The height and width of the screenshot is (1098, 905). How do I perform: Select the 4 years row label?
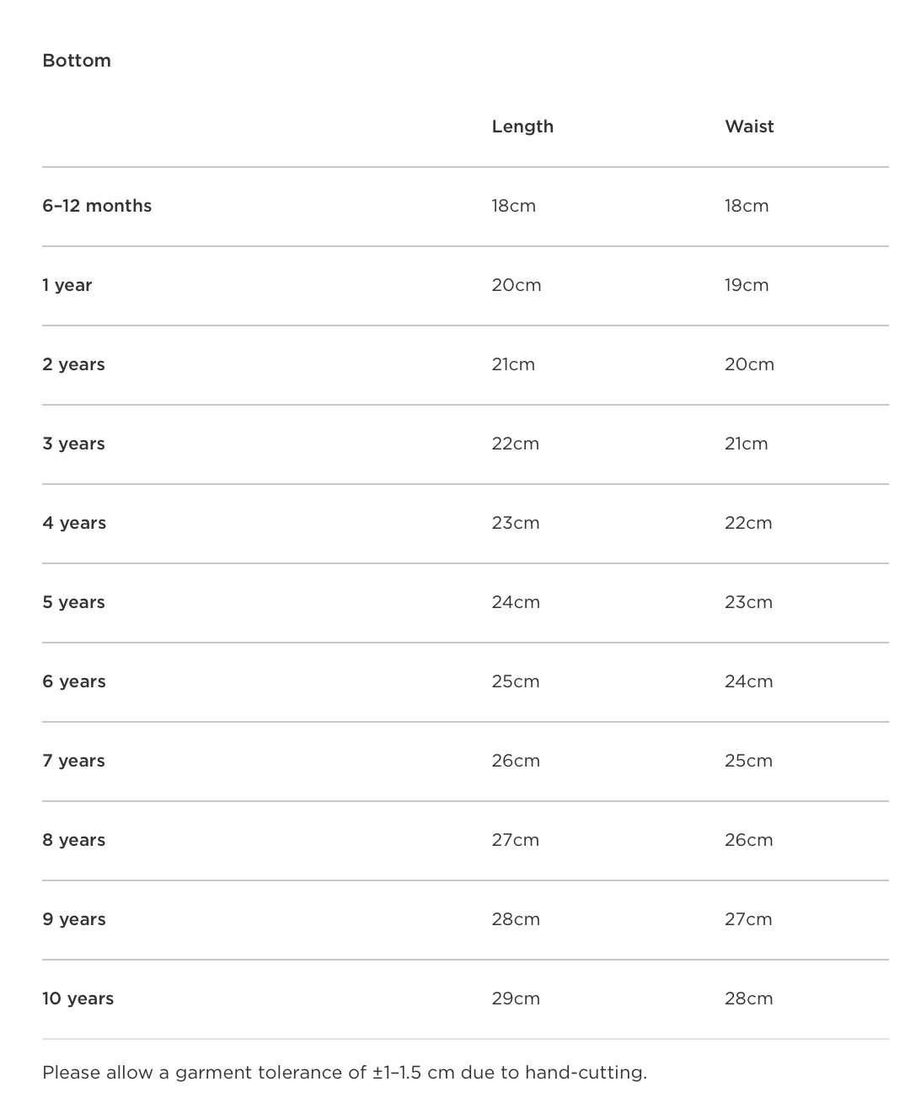click(74, 523)
